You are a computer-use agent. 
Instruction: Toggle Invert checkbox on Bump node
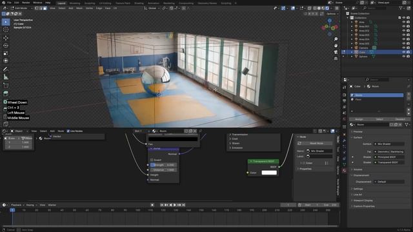[152, 160]
